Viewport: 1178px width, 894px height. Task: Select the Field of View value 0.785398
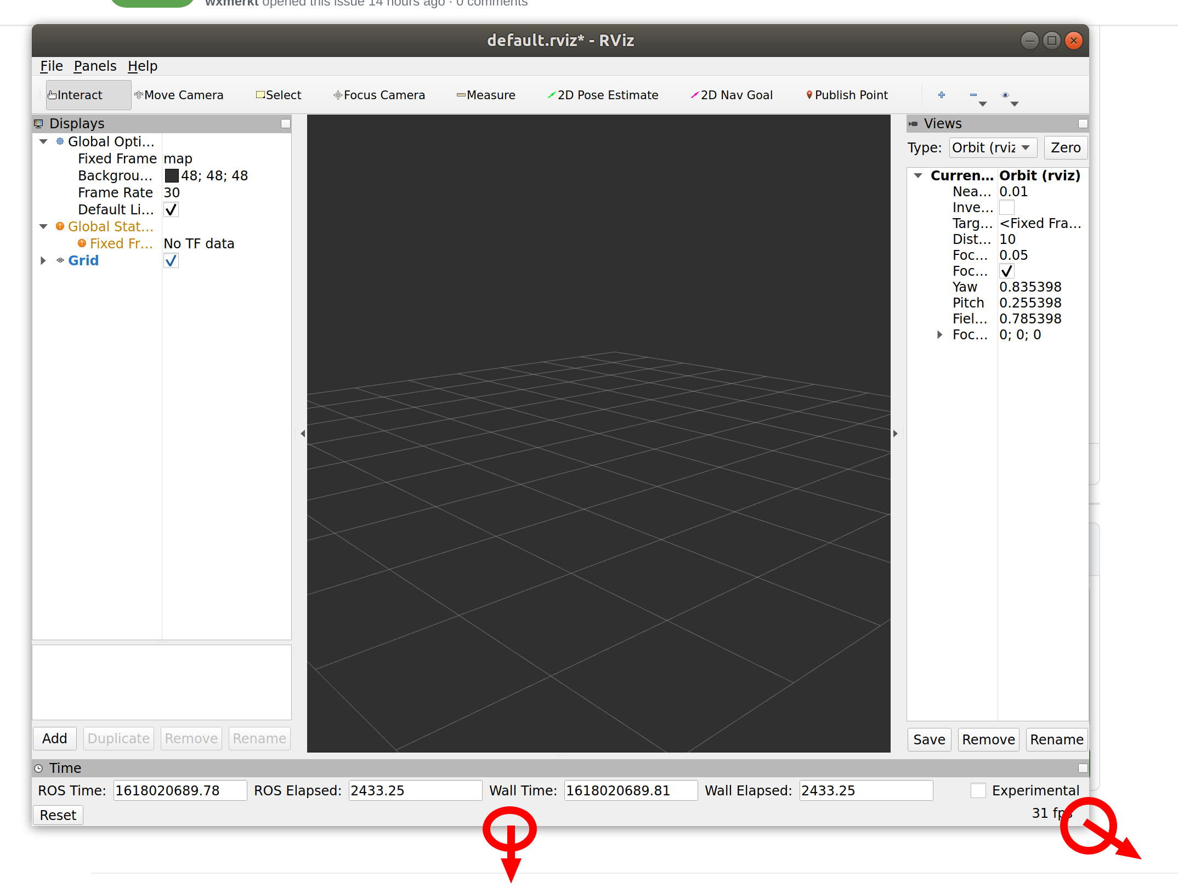[1030, 318]
